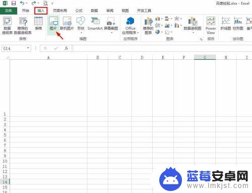Open the 文件 File menu
The height and width of the screenshot is (193, 252).
coord(9,11)
